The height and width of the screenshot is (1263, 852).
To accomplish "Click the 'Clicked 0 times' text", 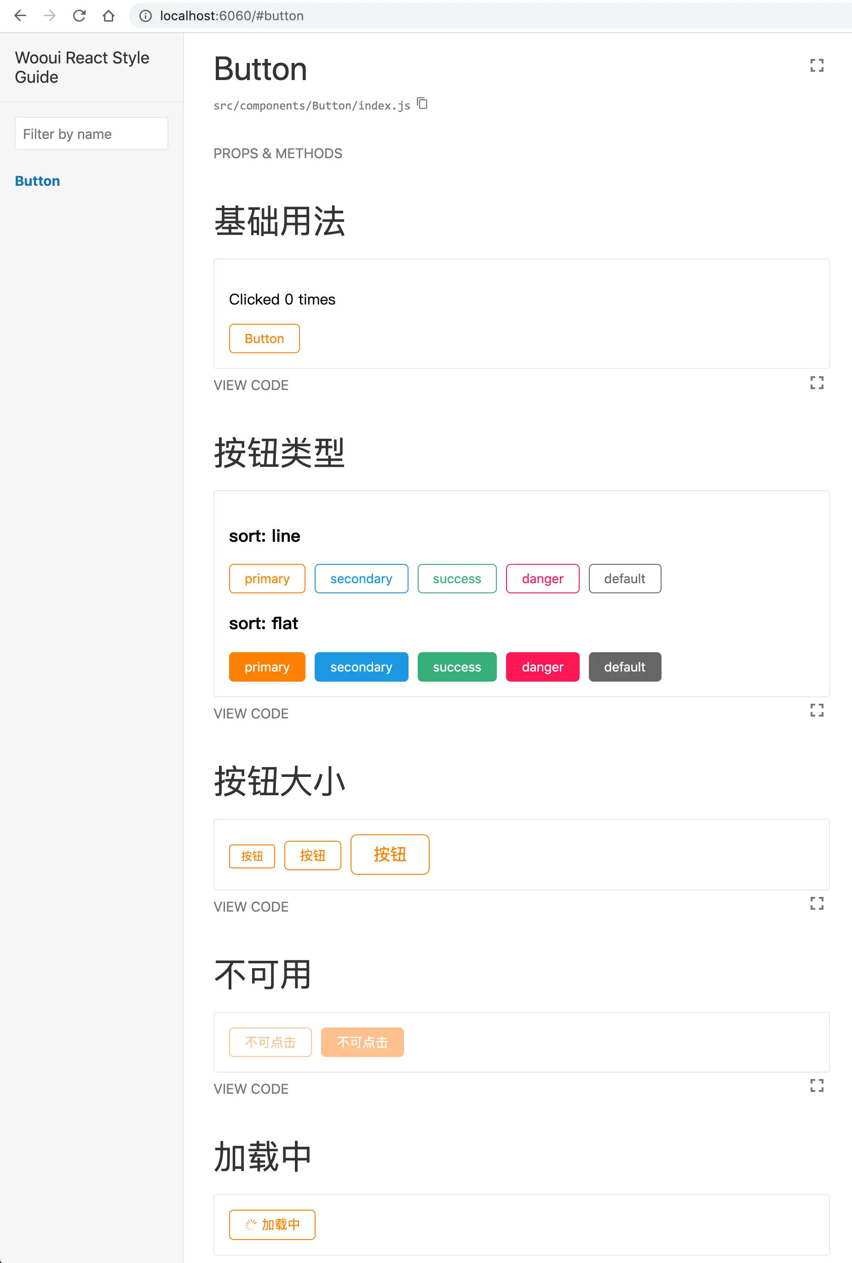I will [x=282, y=299].
